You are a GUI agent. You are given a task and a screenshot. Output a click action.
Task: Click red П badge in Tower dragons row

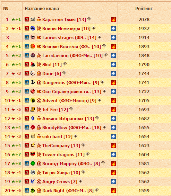(27, 154)
